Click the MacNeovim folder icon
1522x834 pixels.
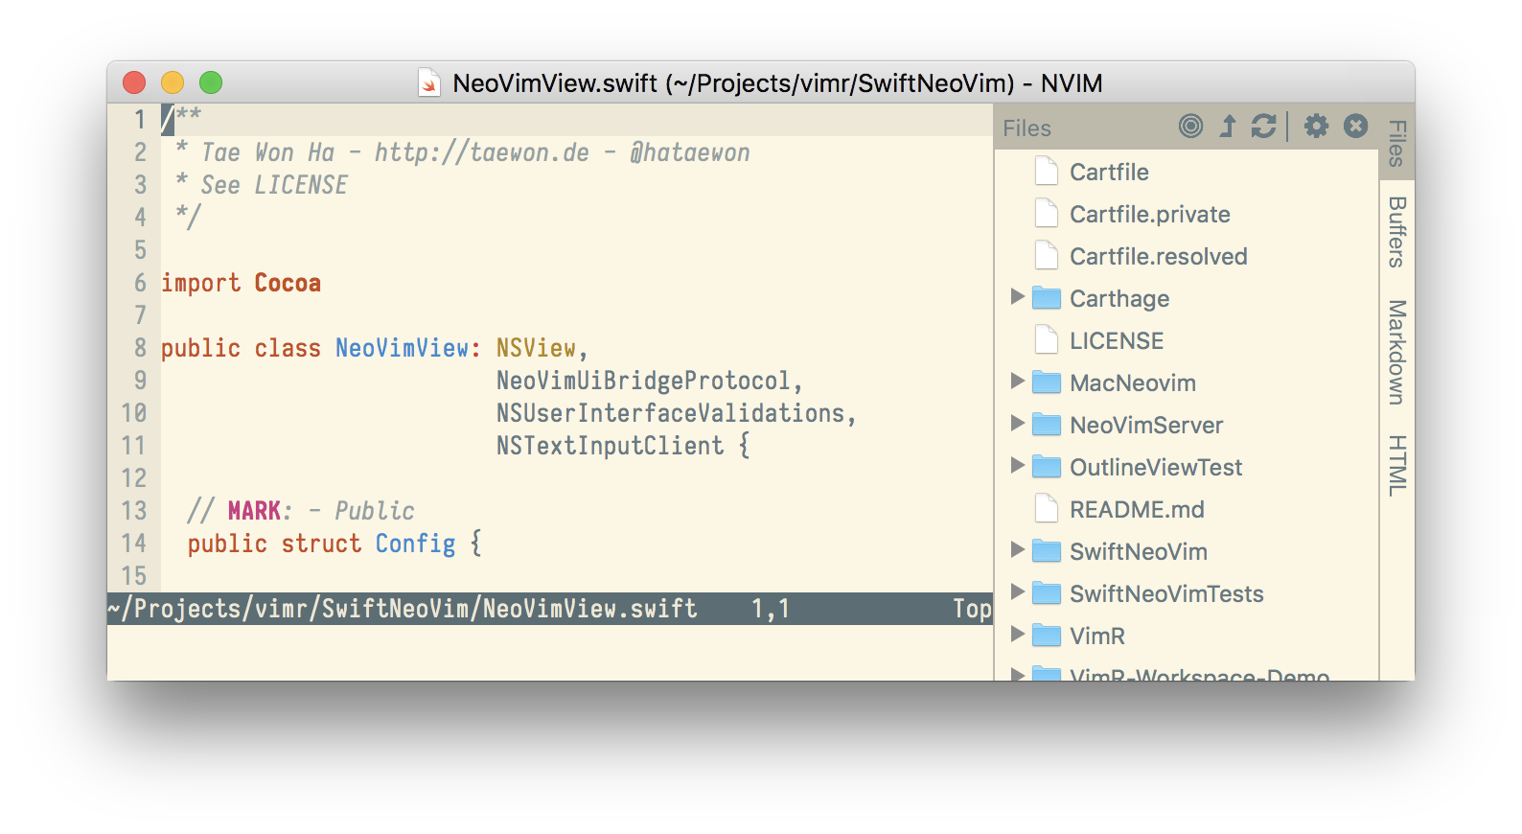tap(1047, 382)
